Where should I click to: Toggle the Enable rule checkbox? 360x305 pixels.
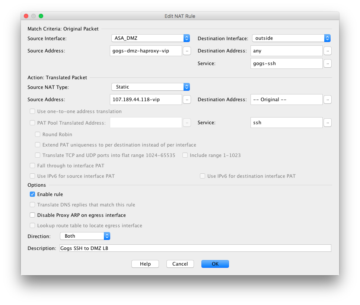[x=33, y=194]
